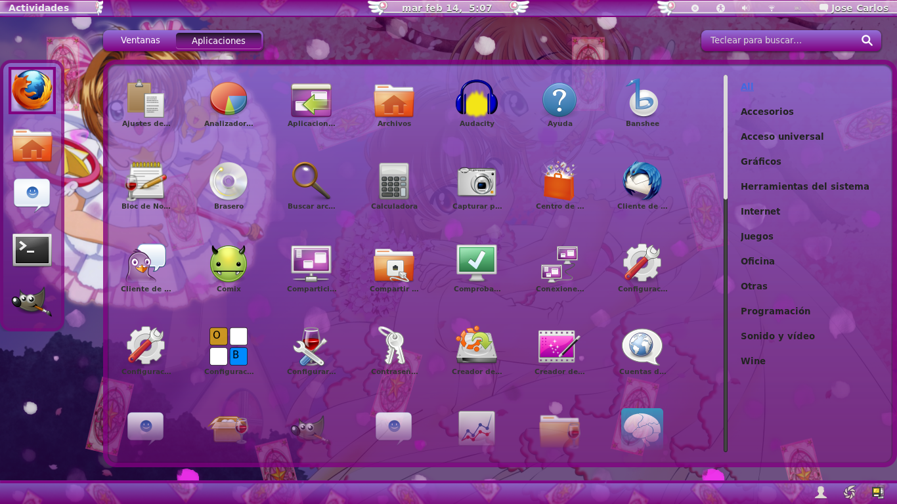Click battery indicator in top bar

point(797,8)
